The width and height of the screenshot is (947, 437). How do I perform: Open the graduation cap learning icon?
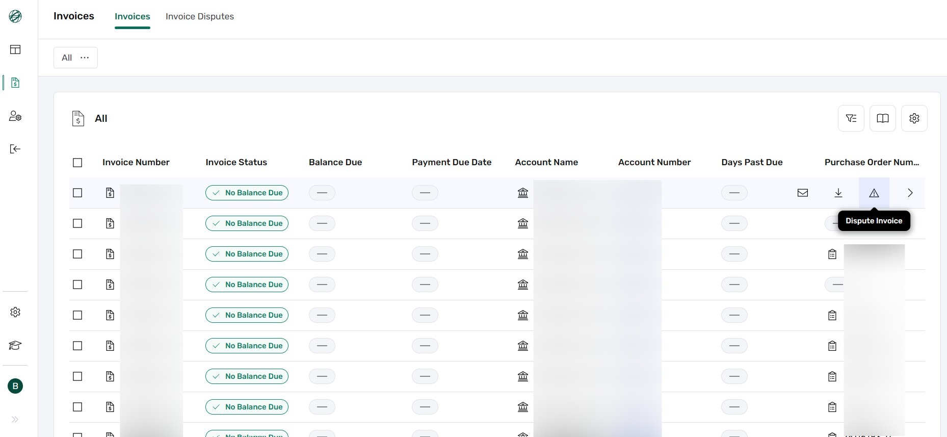coord(15,345)
